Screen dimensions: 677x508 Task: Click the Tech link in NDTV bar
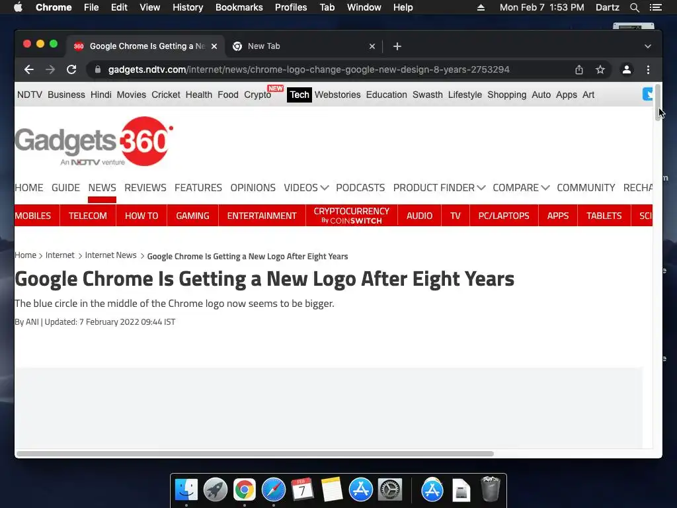tap(299, 95)
